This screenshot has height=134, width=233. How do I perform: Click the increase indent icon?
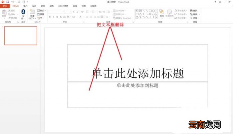104,12
